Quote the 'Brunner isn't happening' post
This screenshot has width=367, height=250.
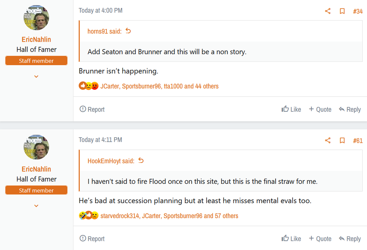[x=320, y=109]
